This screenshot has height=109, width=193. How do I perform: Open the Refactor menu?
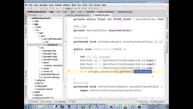67,5
